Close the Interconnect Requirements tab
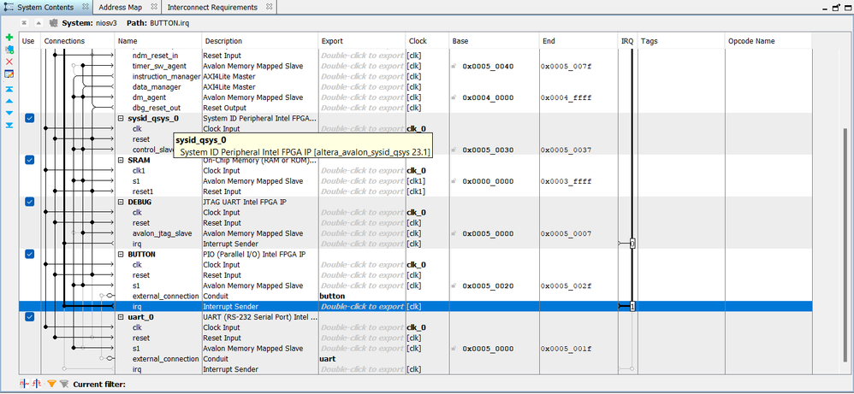The image size is (854, 394). (x=269, y=7)
